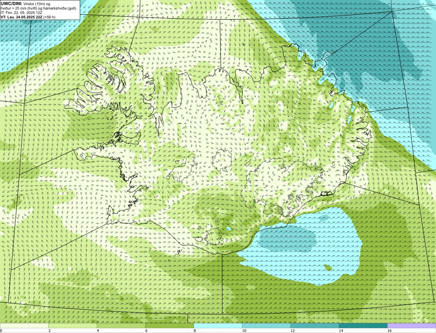Click the legend swatch between 4 and 6

point(121,326)
